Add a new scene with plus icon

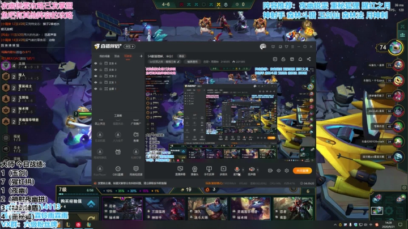coord(141,56)
